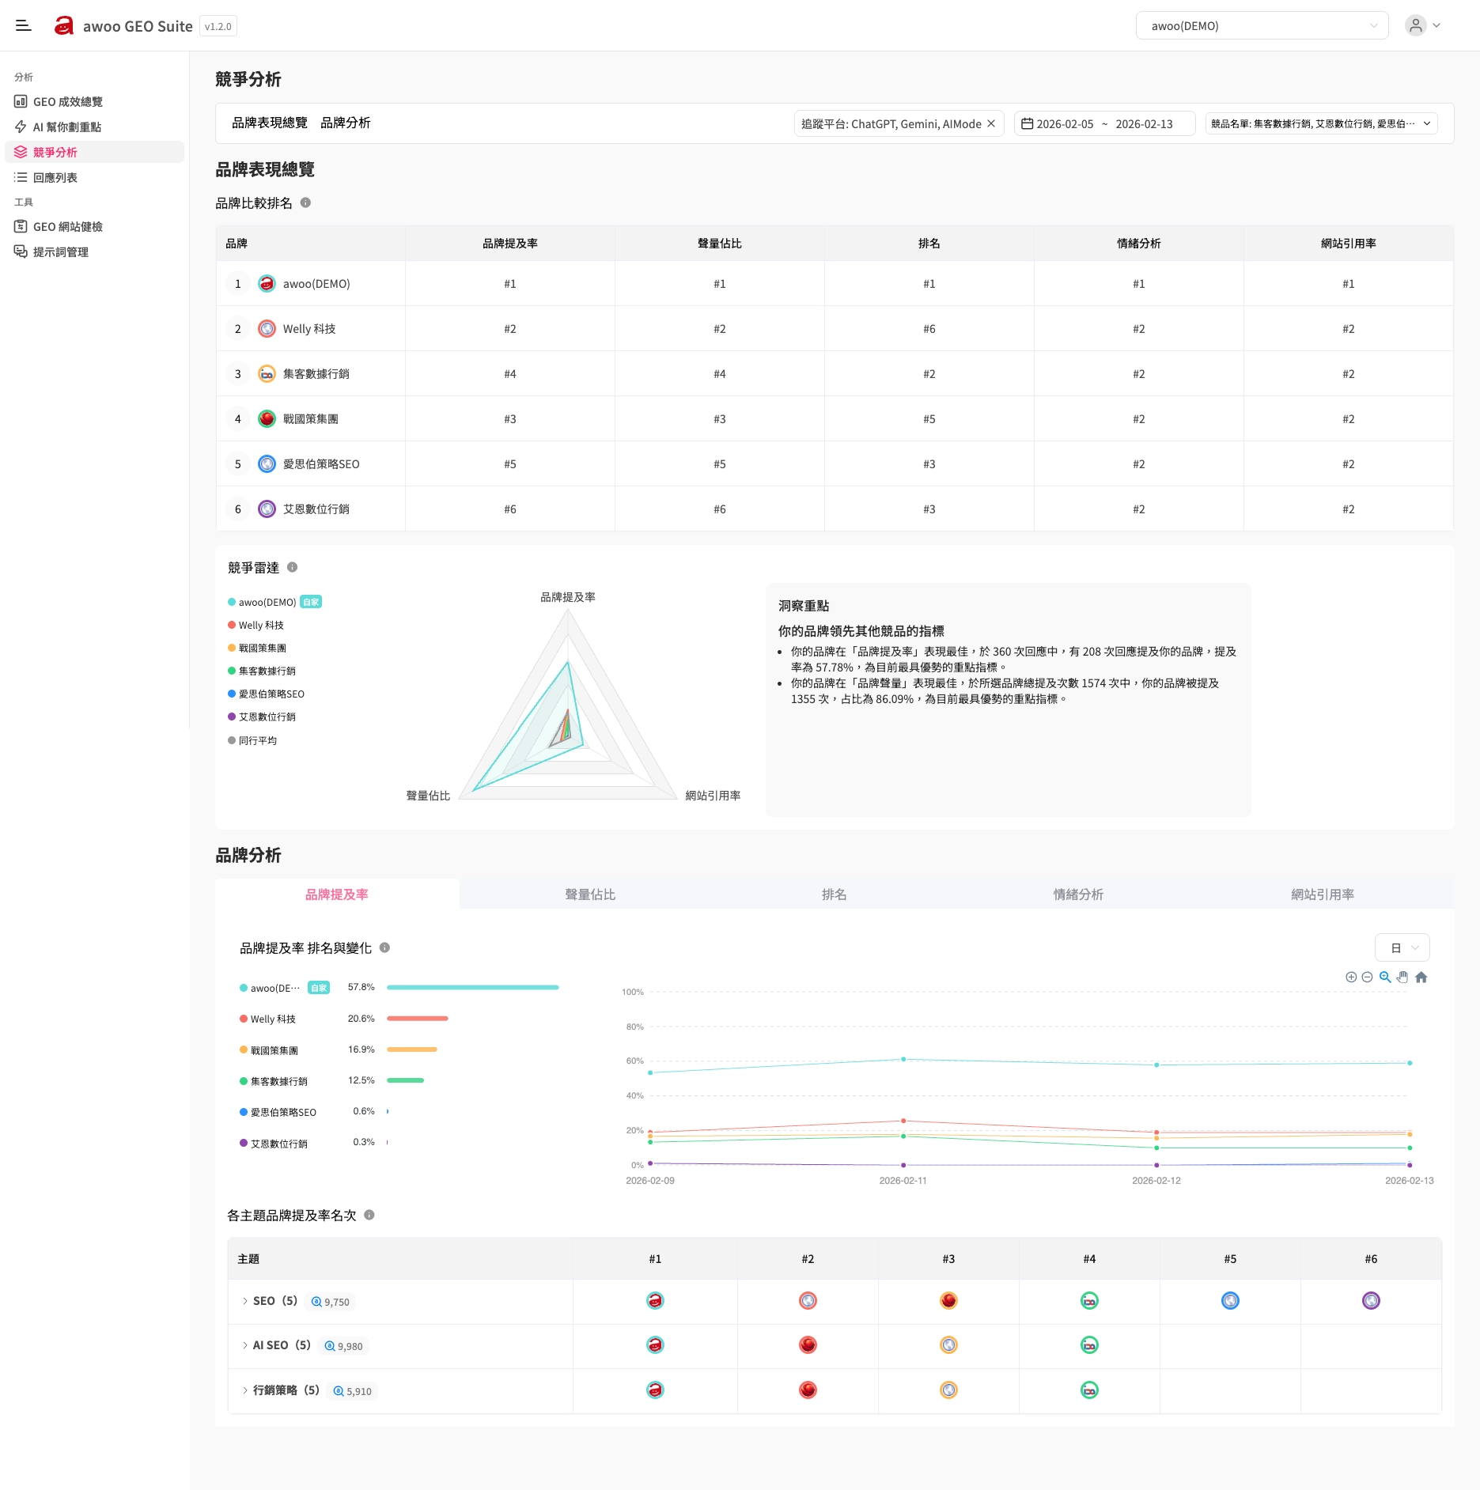Click the #6 brand icon in SEO row

pyautogui.click(x=1371, y=1301)
